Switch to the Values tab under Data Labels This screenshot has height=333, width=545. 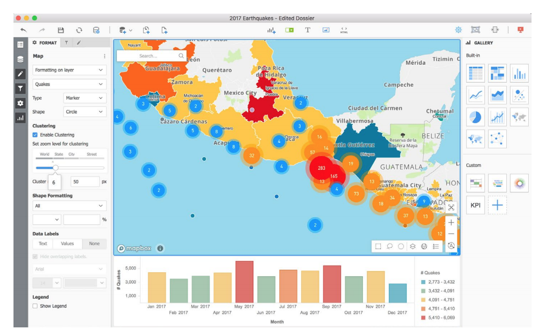click(x=66, y=244)
